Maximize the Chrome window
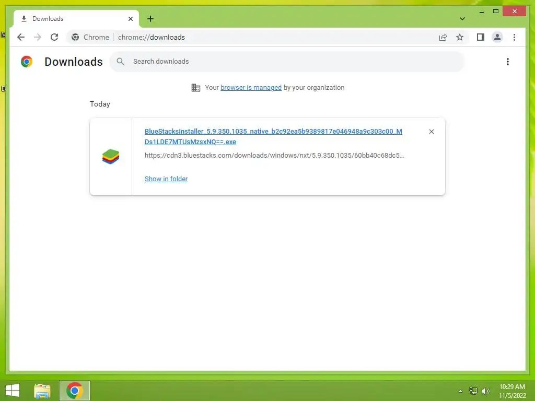This screenshot has height=401, width=535. pos(496,11)
